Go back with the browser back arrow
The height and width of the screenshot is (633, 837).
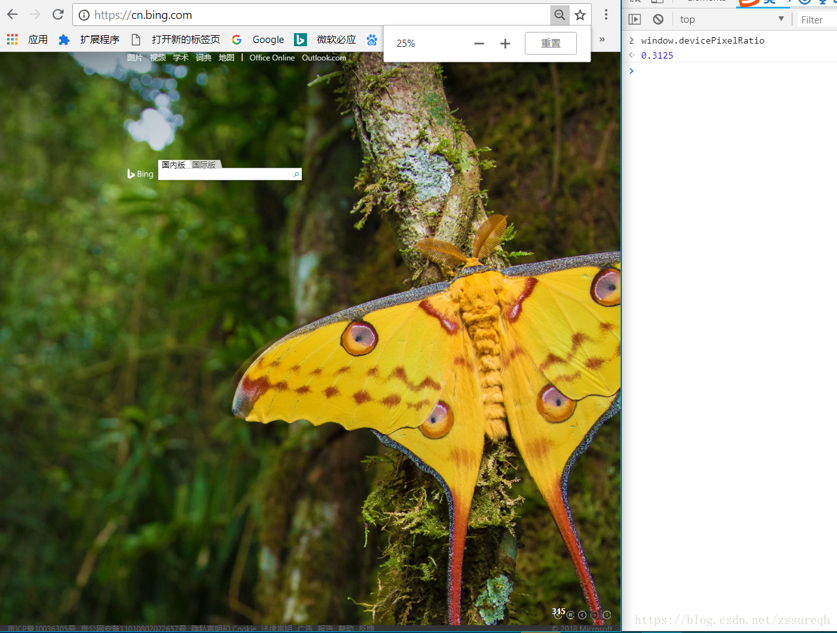click(12, 14)
